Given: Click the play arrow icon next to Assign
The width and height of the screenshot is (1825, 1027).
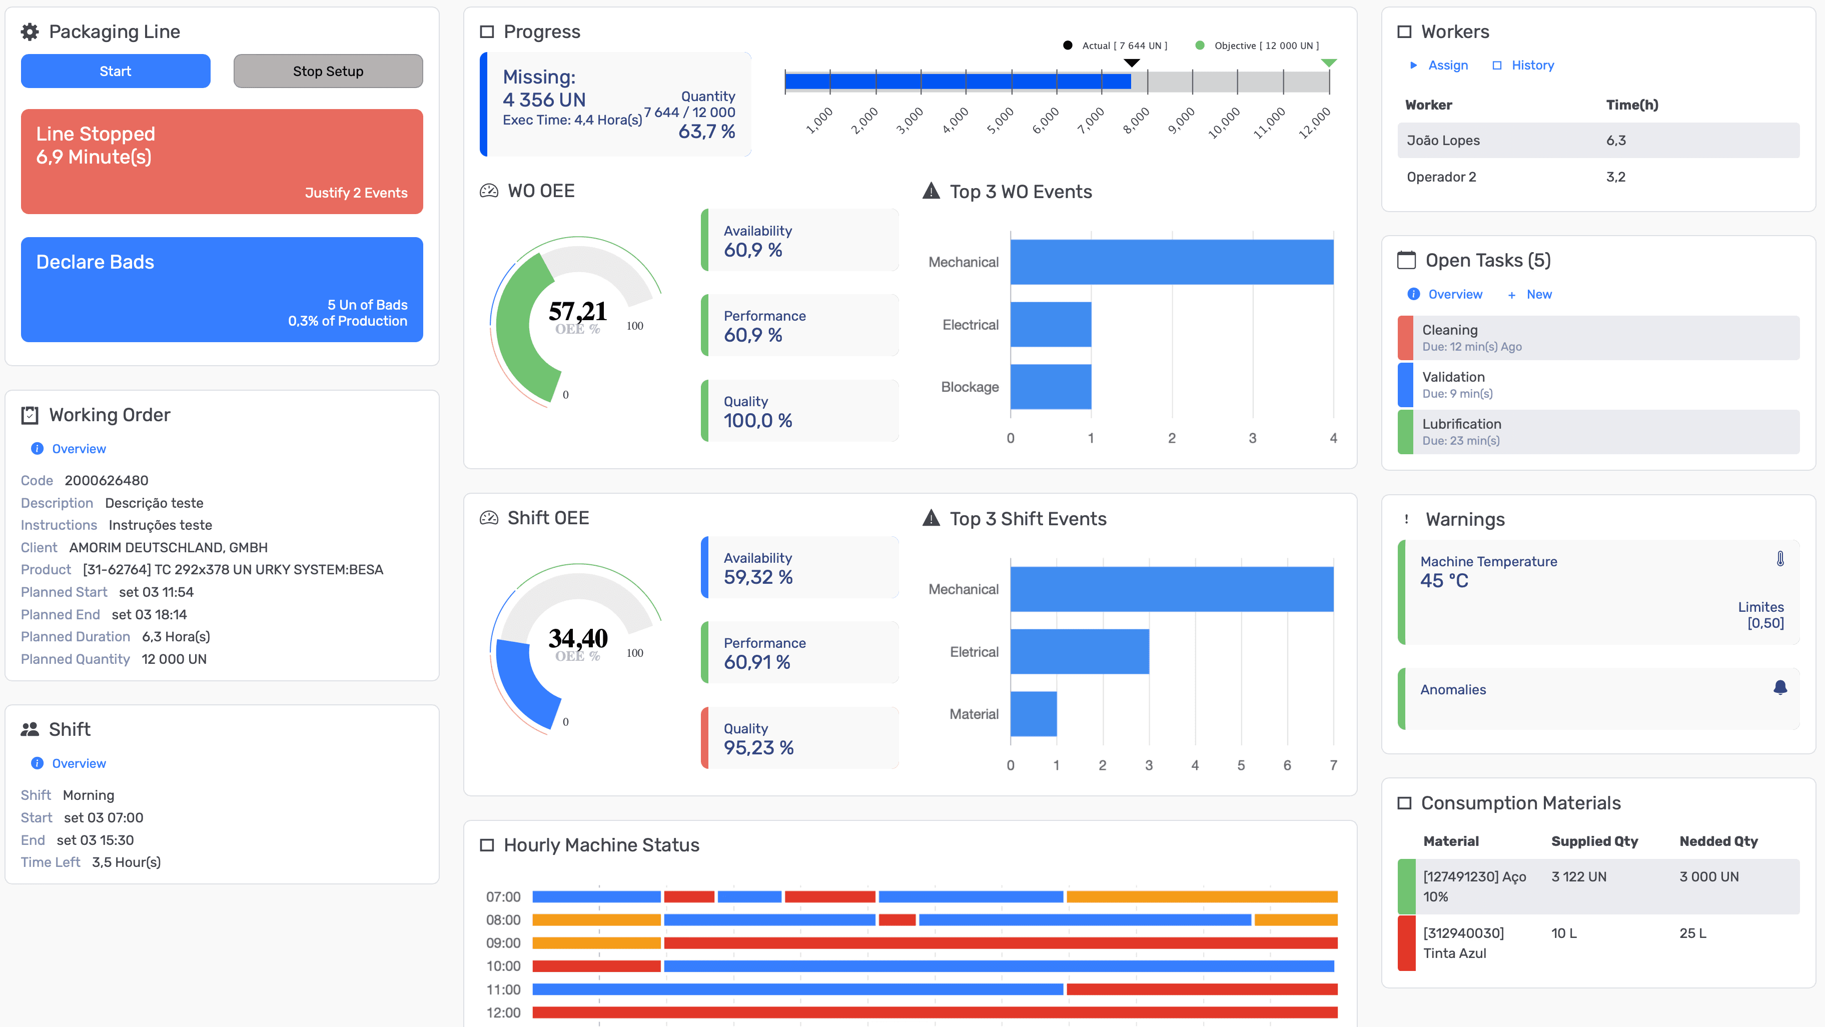Looking at the screenshot, I should pyautogui.click(x=1413, y=65).
